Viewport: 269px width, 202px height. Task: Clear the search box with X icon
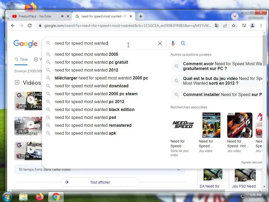[x=160, y=43]
